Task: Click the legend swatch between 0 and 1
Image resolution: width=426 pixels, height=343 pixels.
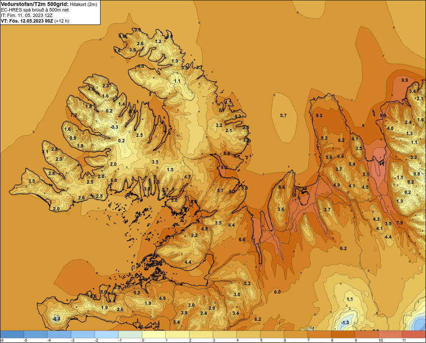Action: [x=154, y=334]
